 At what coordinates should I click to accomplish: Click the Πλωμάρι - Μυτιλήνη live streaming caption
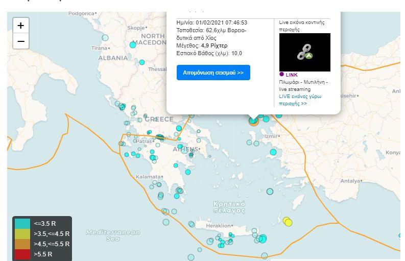tap(303, 85)
